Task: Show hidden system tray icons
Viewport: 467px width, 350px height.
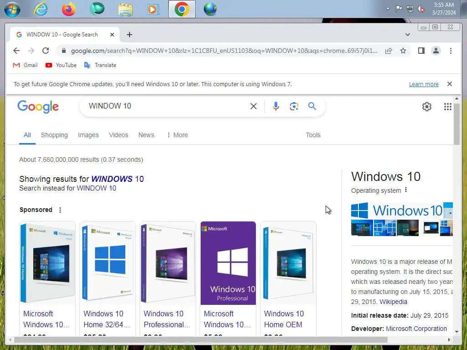Action: pyautogui.click(x=388, y=9)
